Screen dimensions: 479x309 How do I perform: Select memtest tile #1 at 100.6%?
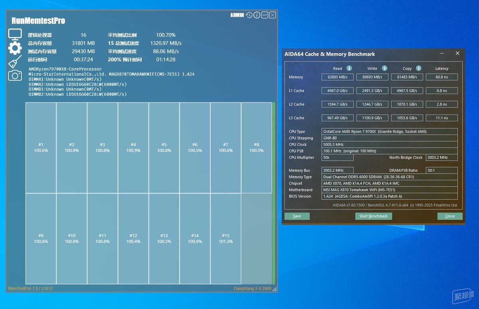coord(41,148)
